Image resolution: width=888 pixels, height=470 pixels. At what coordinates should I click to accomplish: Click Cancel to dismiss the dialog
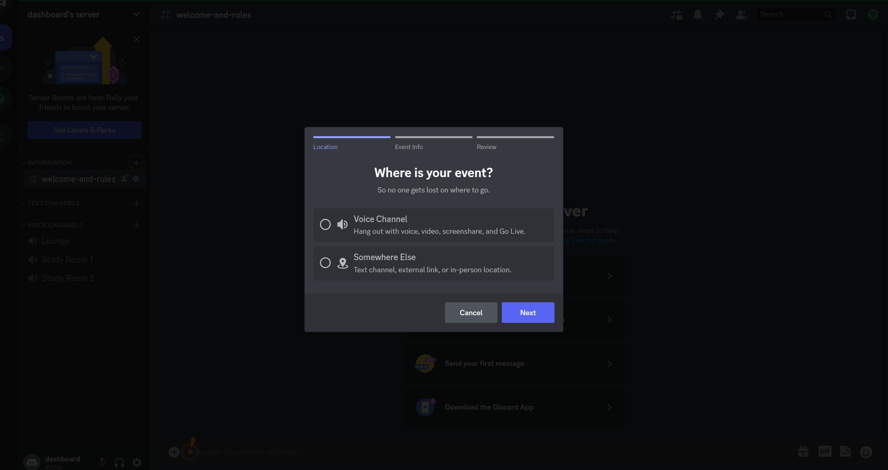pos(471,312)
